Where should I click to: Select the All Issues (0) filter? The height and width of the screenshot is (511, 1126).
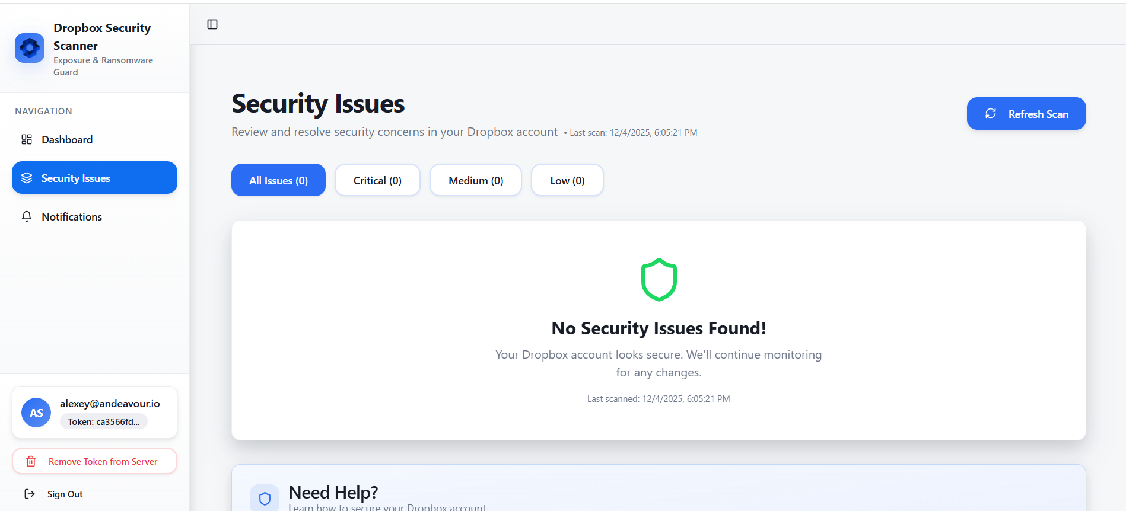click(278, 180)
